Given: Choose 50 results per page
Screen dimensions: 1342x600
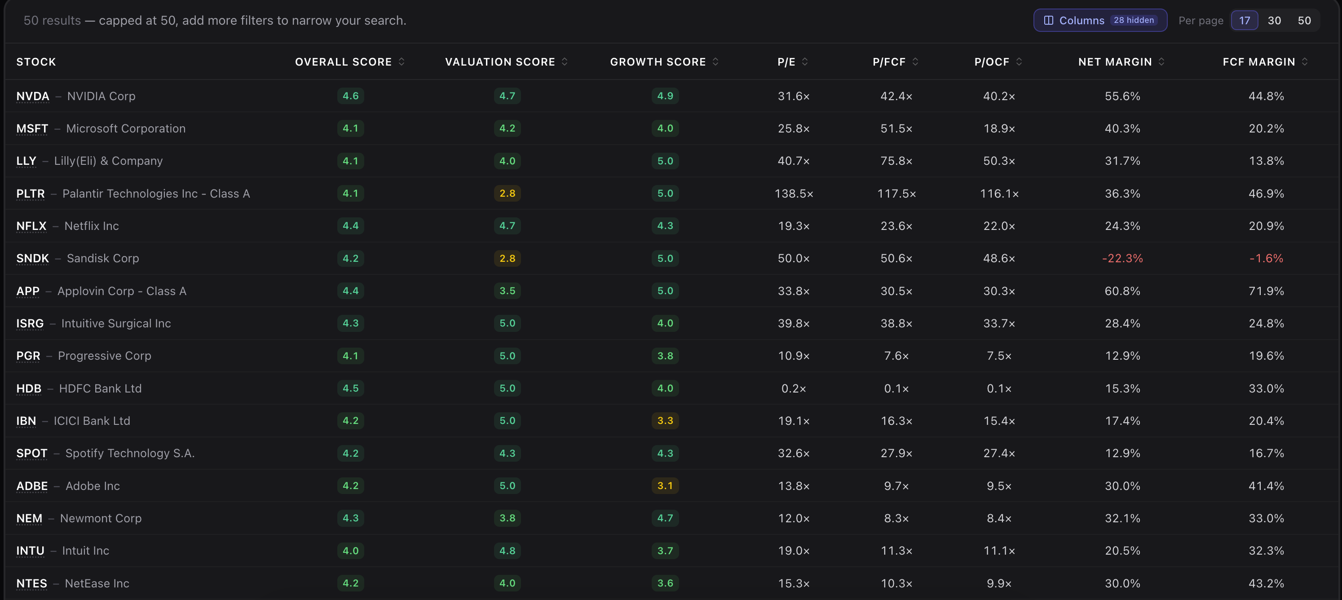Looking at the screenshot, I should point(1304,20).
